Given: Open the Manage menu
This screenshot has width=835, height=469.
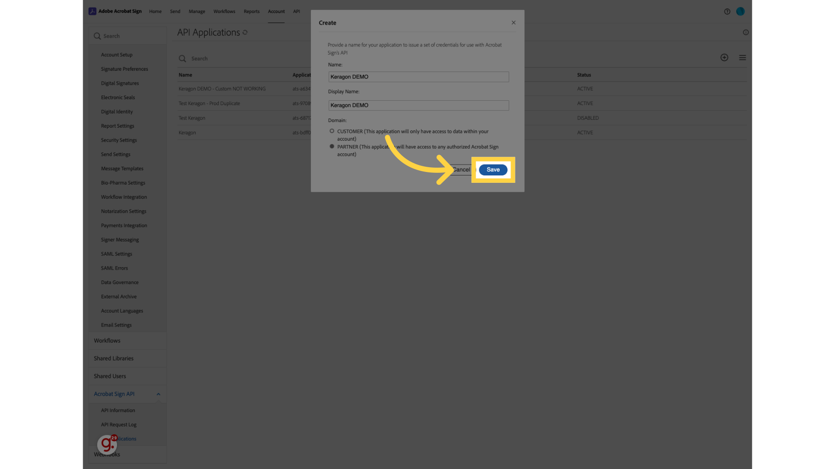Looking at the screenshot, I should 197,12.
